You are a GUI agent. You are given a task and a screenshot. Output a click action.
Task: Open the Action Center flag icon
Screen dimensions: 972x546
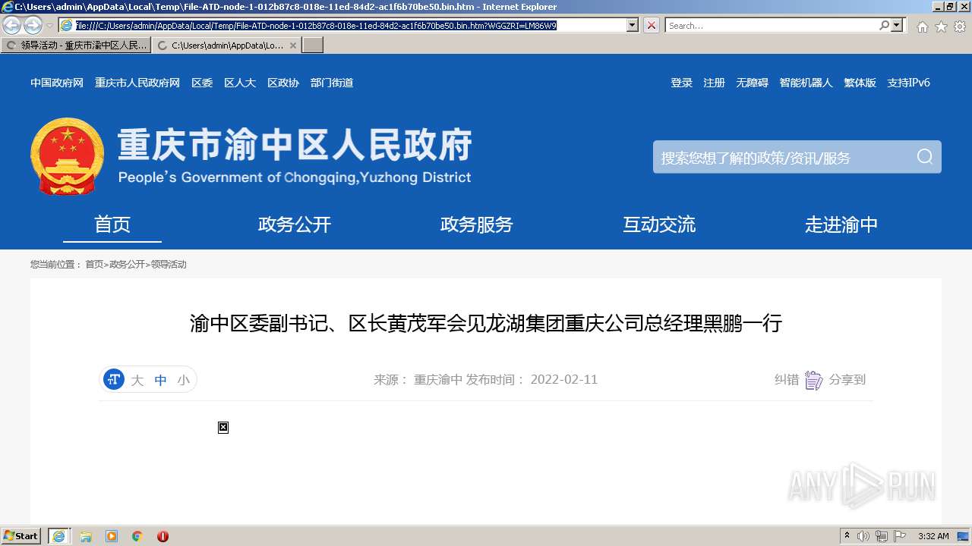tap(900, 536)
